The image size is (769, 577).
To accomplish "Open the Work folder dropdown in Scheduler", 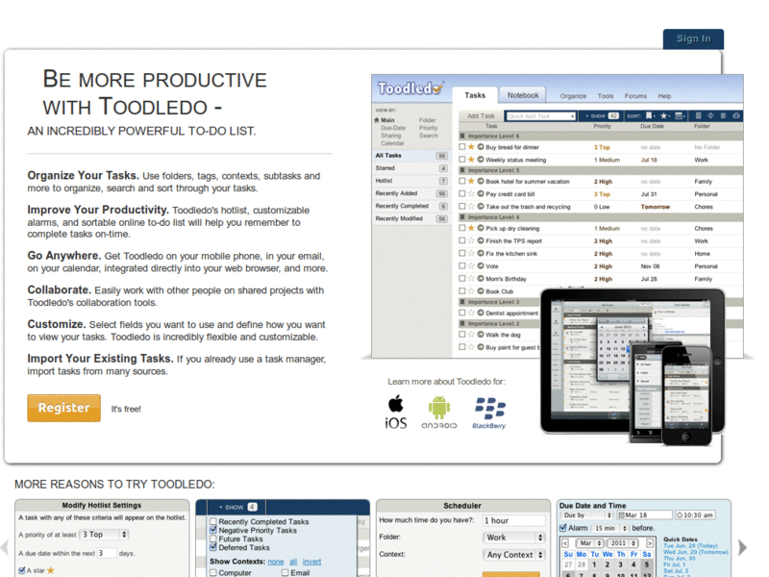I will click(x=514, y=538).
